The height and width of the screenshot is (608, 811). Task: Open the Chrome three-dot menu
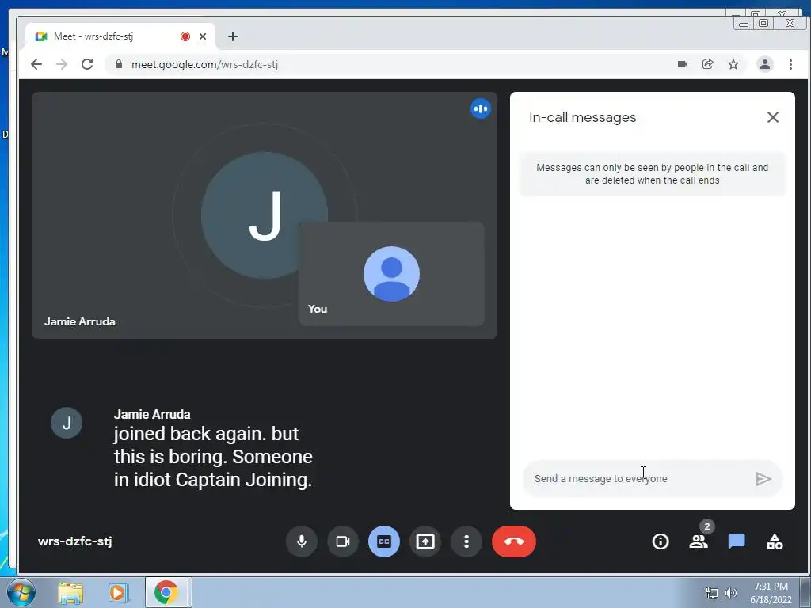click(790, 64)
